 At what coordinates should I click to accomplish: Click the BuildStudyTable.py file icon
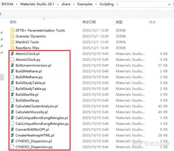12,89
